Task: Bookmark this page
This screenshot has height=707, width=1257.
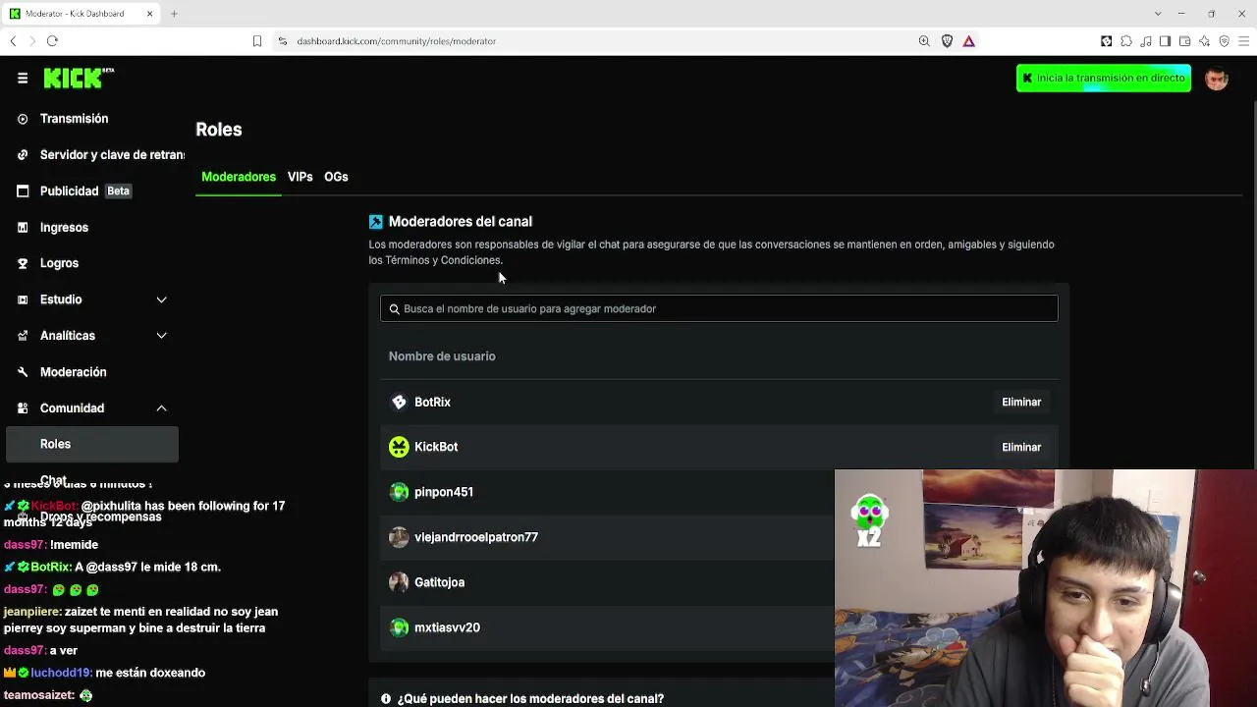Action: pyautogui.click(x=257, y=41)
